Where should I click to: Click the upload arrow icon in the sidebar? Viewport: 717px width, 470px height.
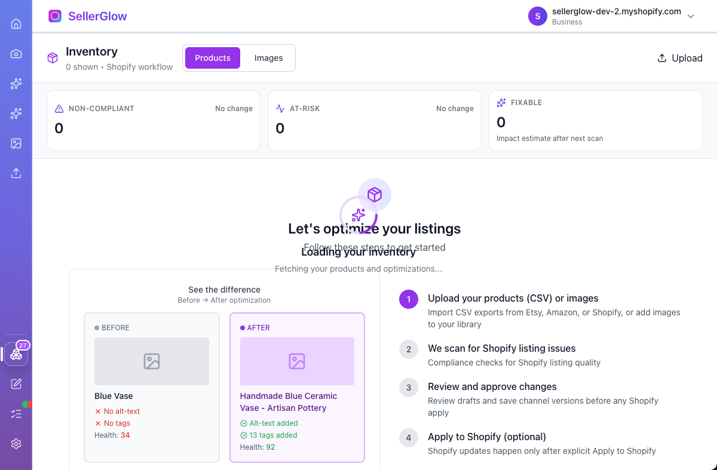(x=16, y=173)
